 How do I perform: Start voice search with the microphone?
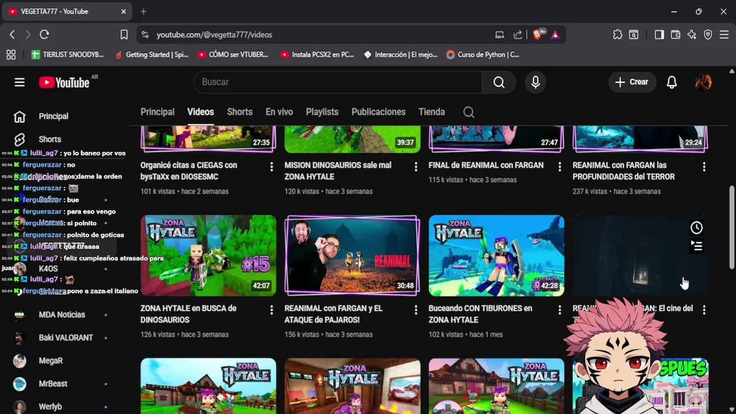(x=535, y=82)
